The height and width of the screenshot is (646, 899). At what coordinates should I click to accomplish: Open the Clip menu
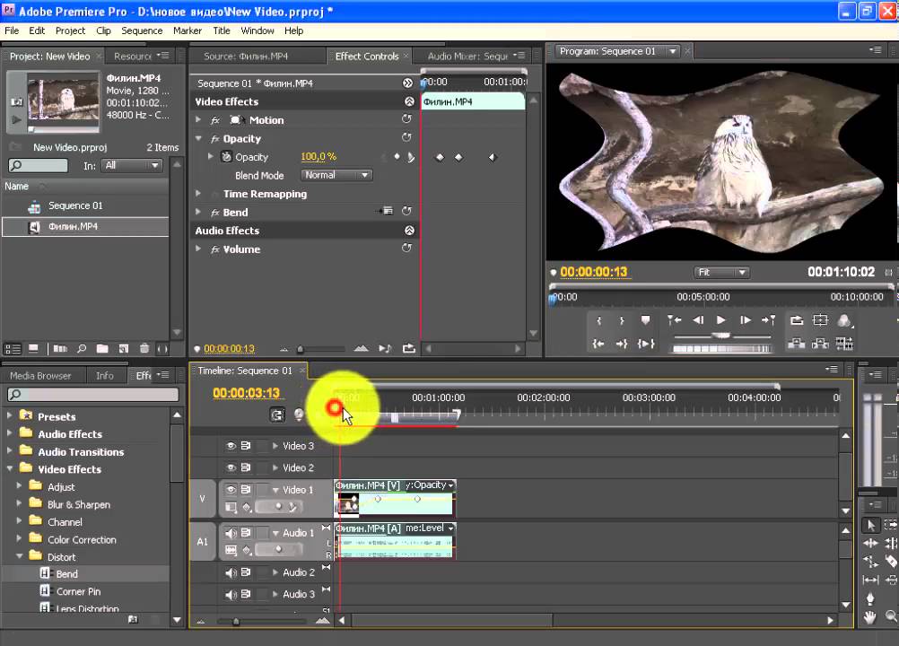pyautogui.click(x=103, y=31)
